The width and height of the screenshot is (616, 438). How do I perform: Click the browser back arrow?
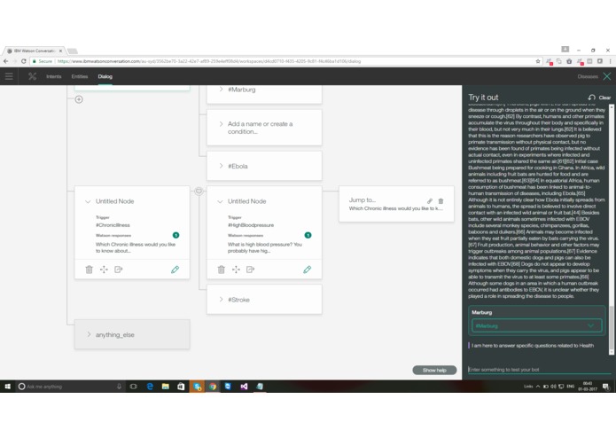coord(5,61)
